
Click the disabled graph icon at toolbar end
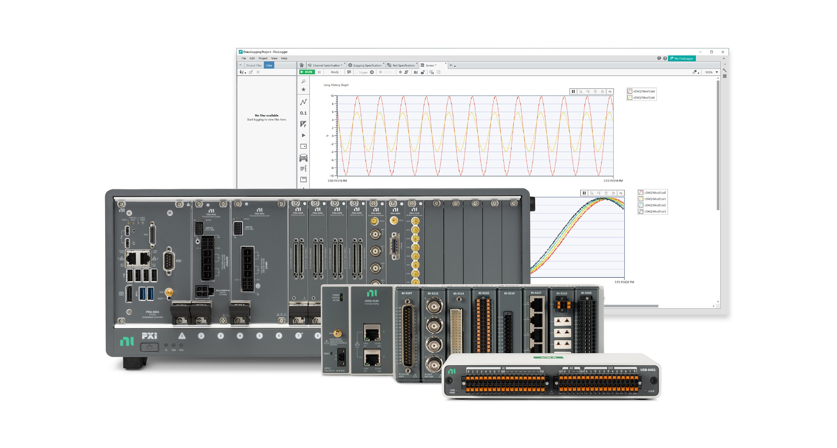(439, 72)
